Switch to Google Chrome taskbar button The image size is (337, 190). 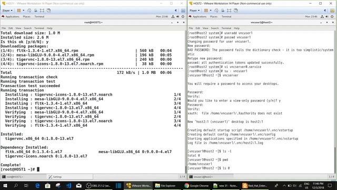(x=196, y=186)
